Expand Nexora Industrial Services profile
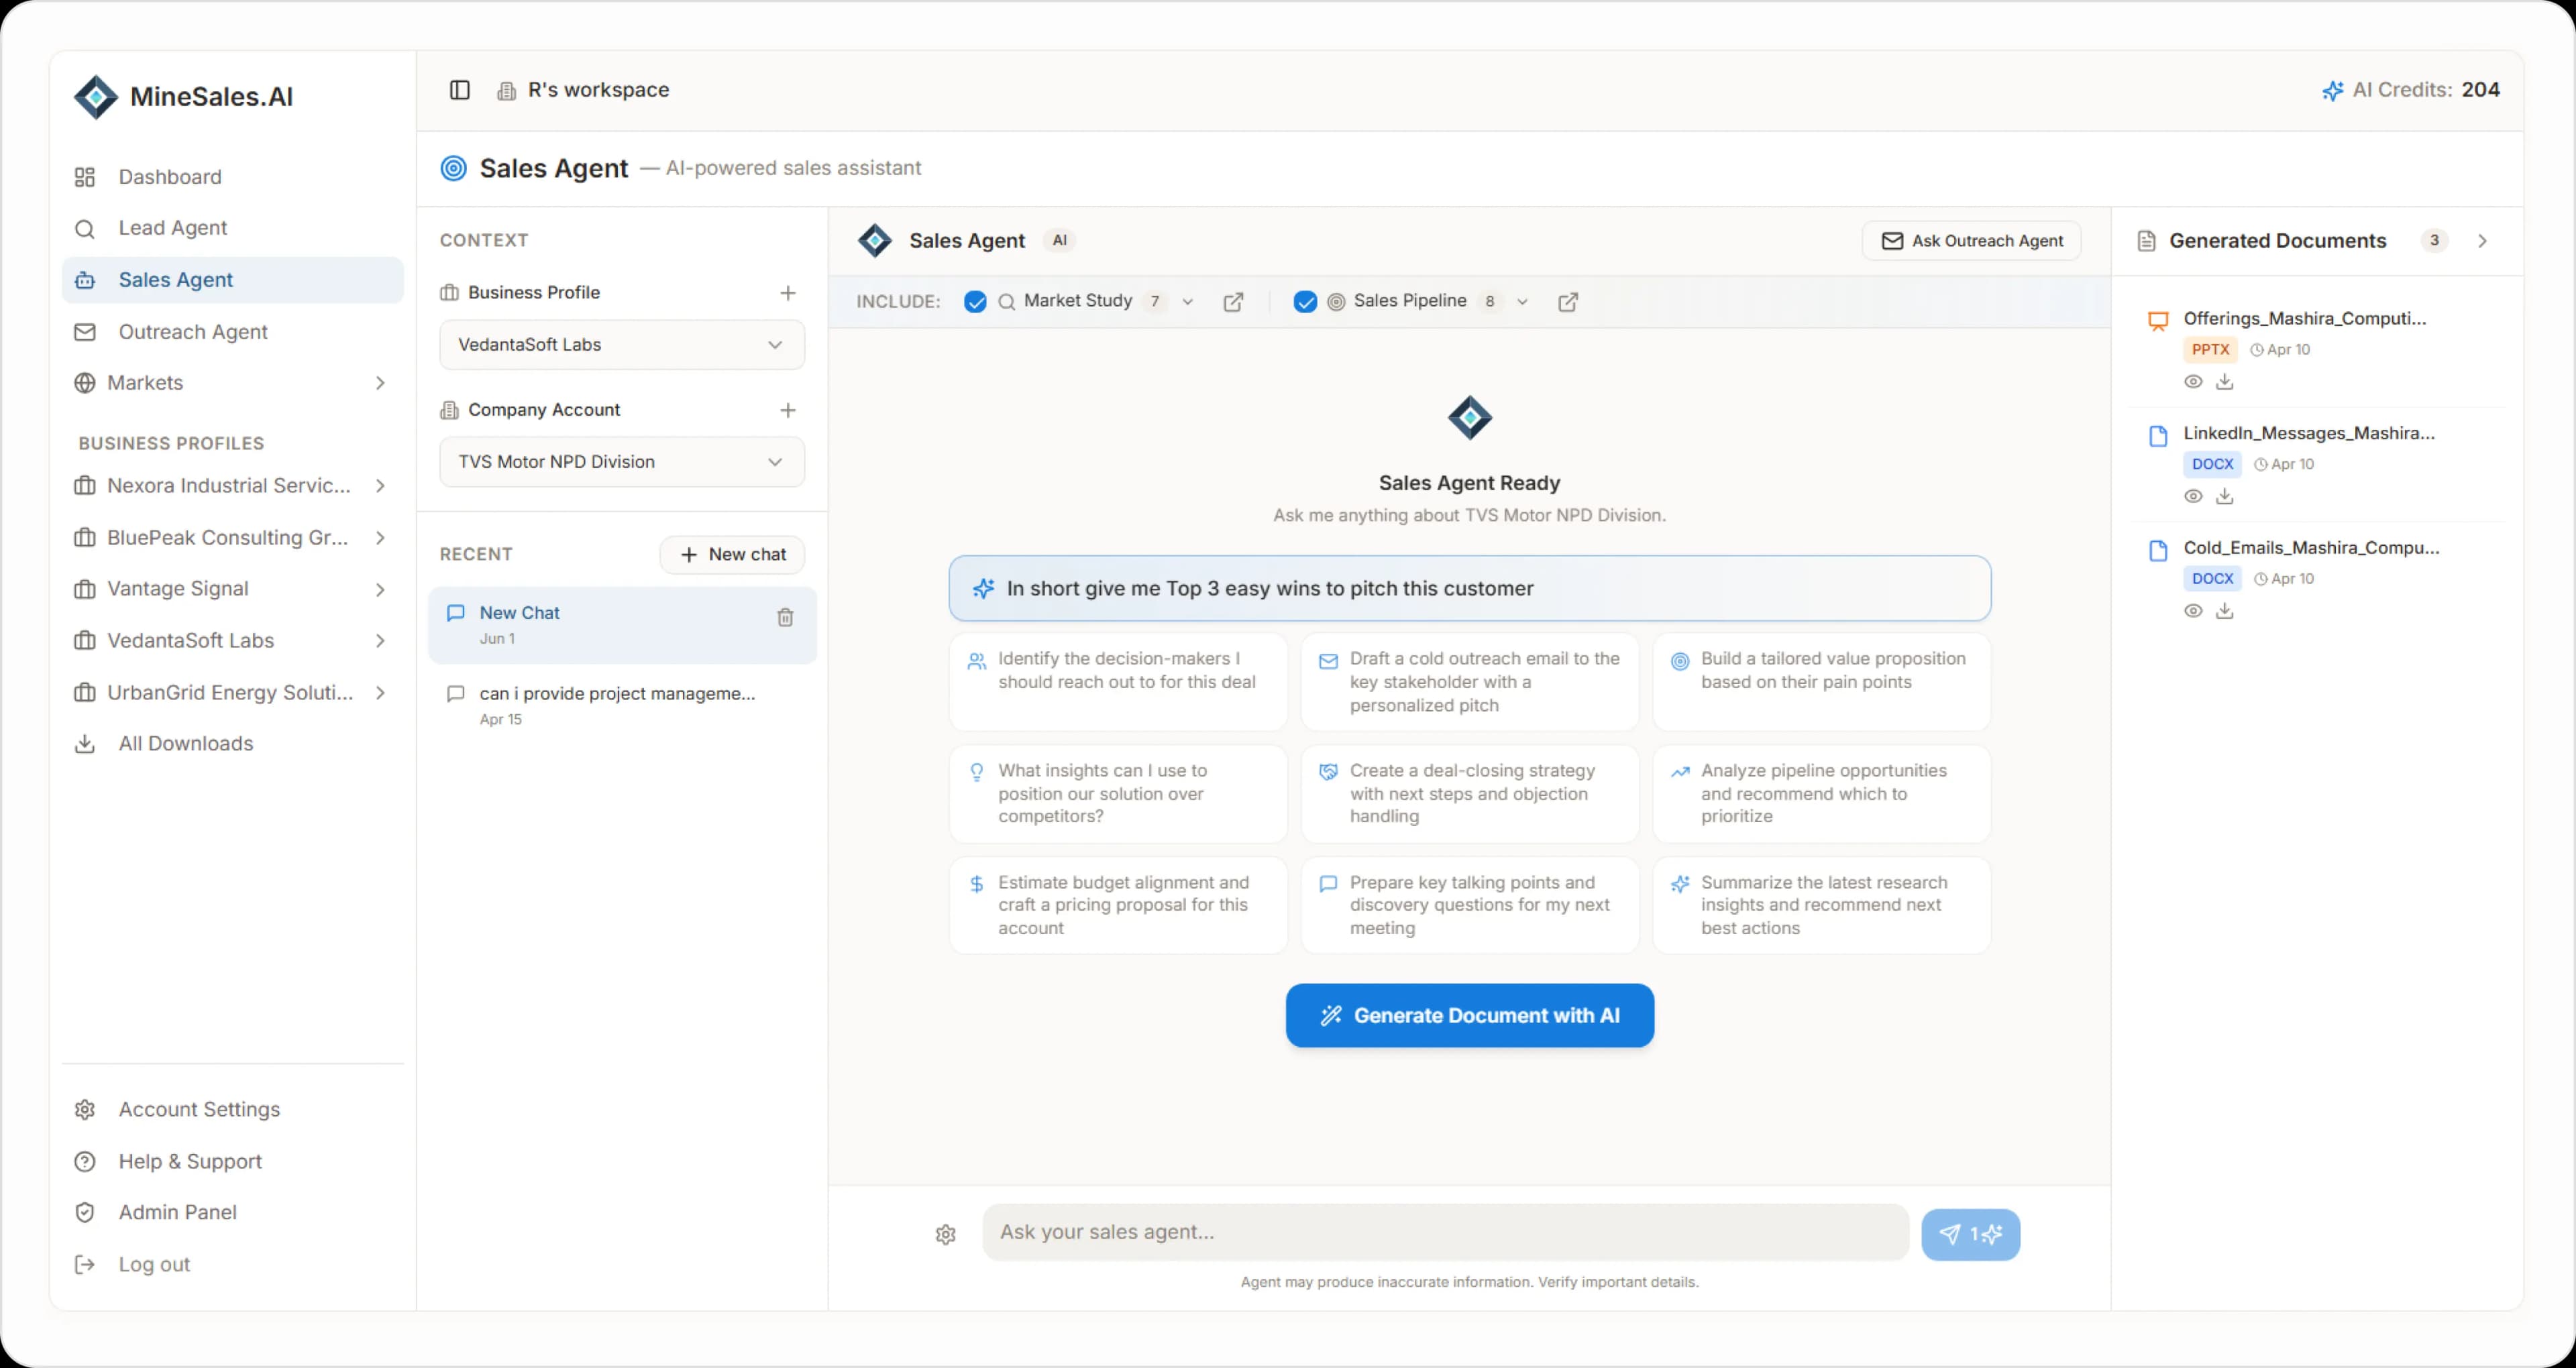The image size is (2576, 1368). point(380,486)
